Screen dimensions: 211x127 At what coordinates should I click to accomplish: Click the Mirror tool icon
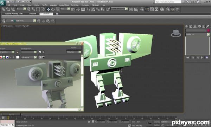(x=131, y=9)
